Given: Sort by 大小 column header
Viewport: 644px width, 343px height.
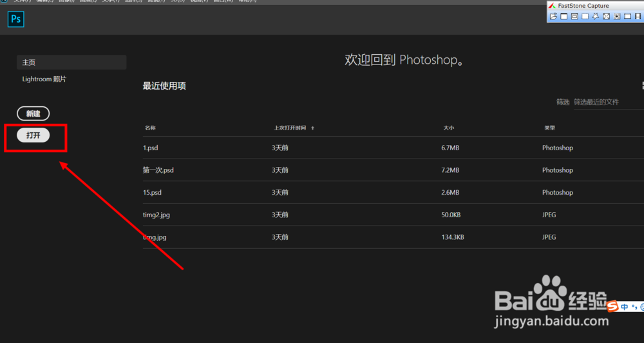Looking at the screenshot, I should (x=449, y=128).
